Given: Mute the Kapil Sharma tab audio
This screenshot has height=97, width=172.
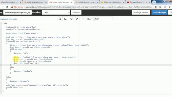Looking at the screenshot, I should (146, 2).
